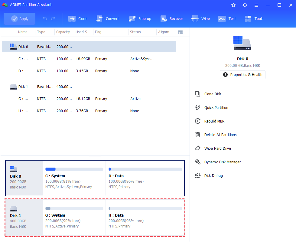Select G: System partition block
This screenshot has height=242, width=296.
[x=74, y=217]
